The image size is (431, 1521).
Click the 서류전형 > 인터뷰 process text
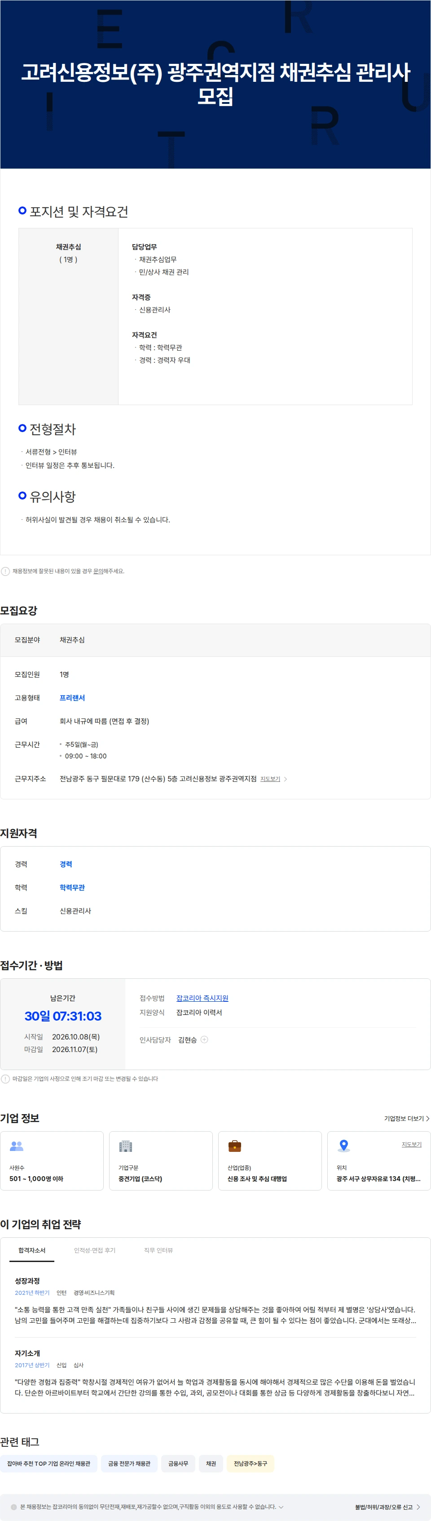pyautogui.click(x=51, y=452)
